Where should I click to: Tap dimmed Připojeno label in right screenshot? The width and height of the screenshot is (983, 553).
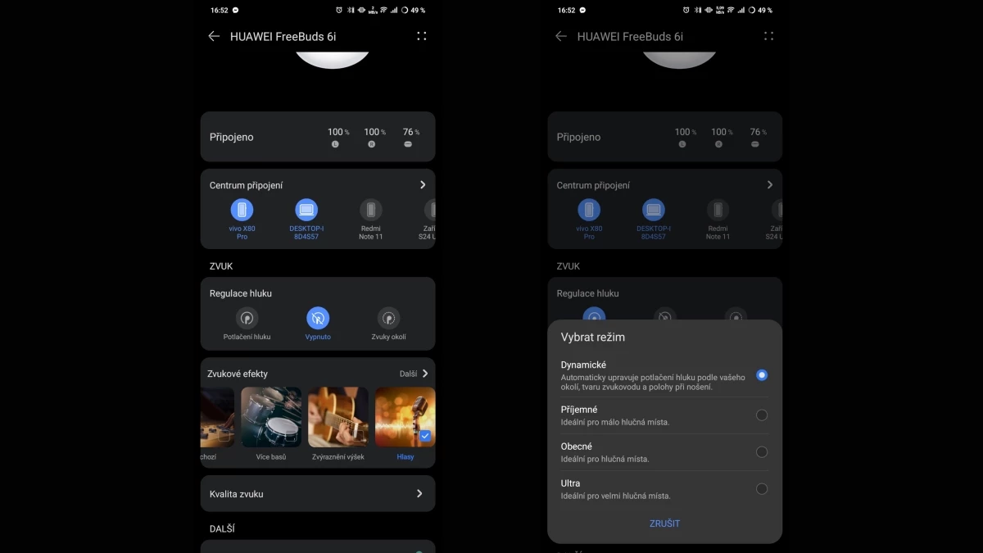point(578,138)
